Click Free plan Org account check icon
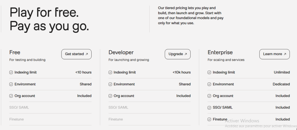Image resolution: width=297 pixels, height=130 pixels. (x=11, y=96)
